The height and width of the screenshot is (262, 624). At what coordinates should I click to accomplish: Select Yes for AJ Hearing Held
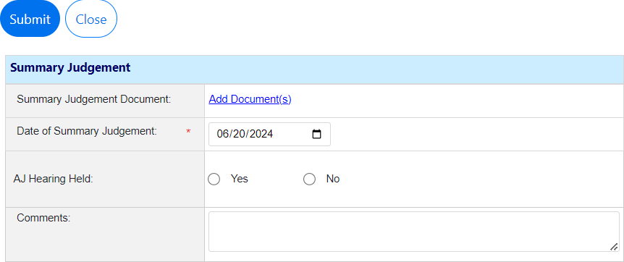click(214, 179)
